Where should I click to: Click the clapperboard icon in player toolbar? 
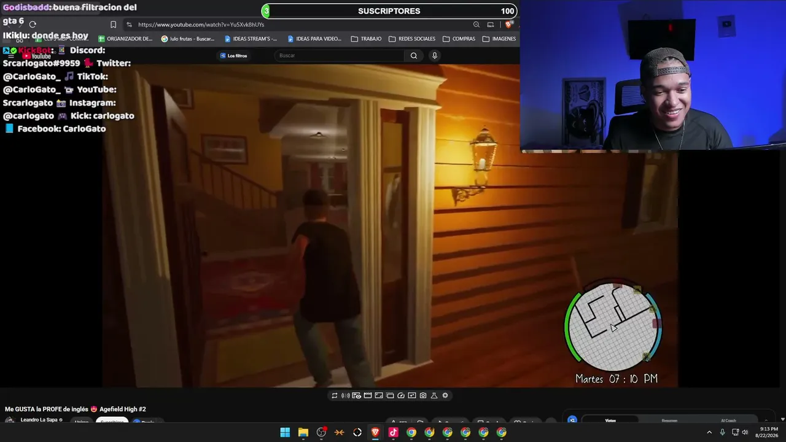coord(368,395)
